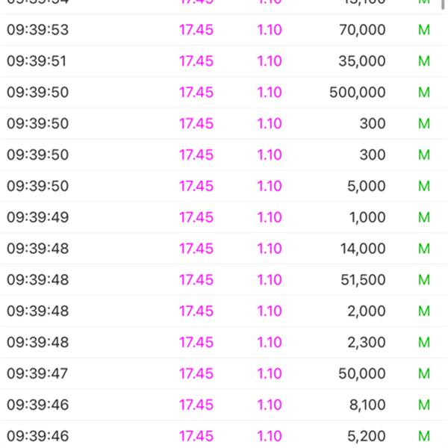This screenshot has width=448, height=448.
Task: Click the 2,300 volume value
Action: pyautogui.click(x=367, y=342)
